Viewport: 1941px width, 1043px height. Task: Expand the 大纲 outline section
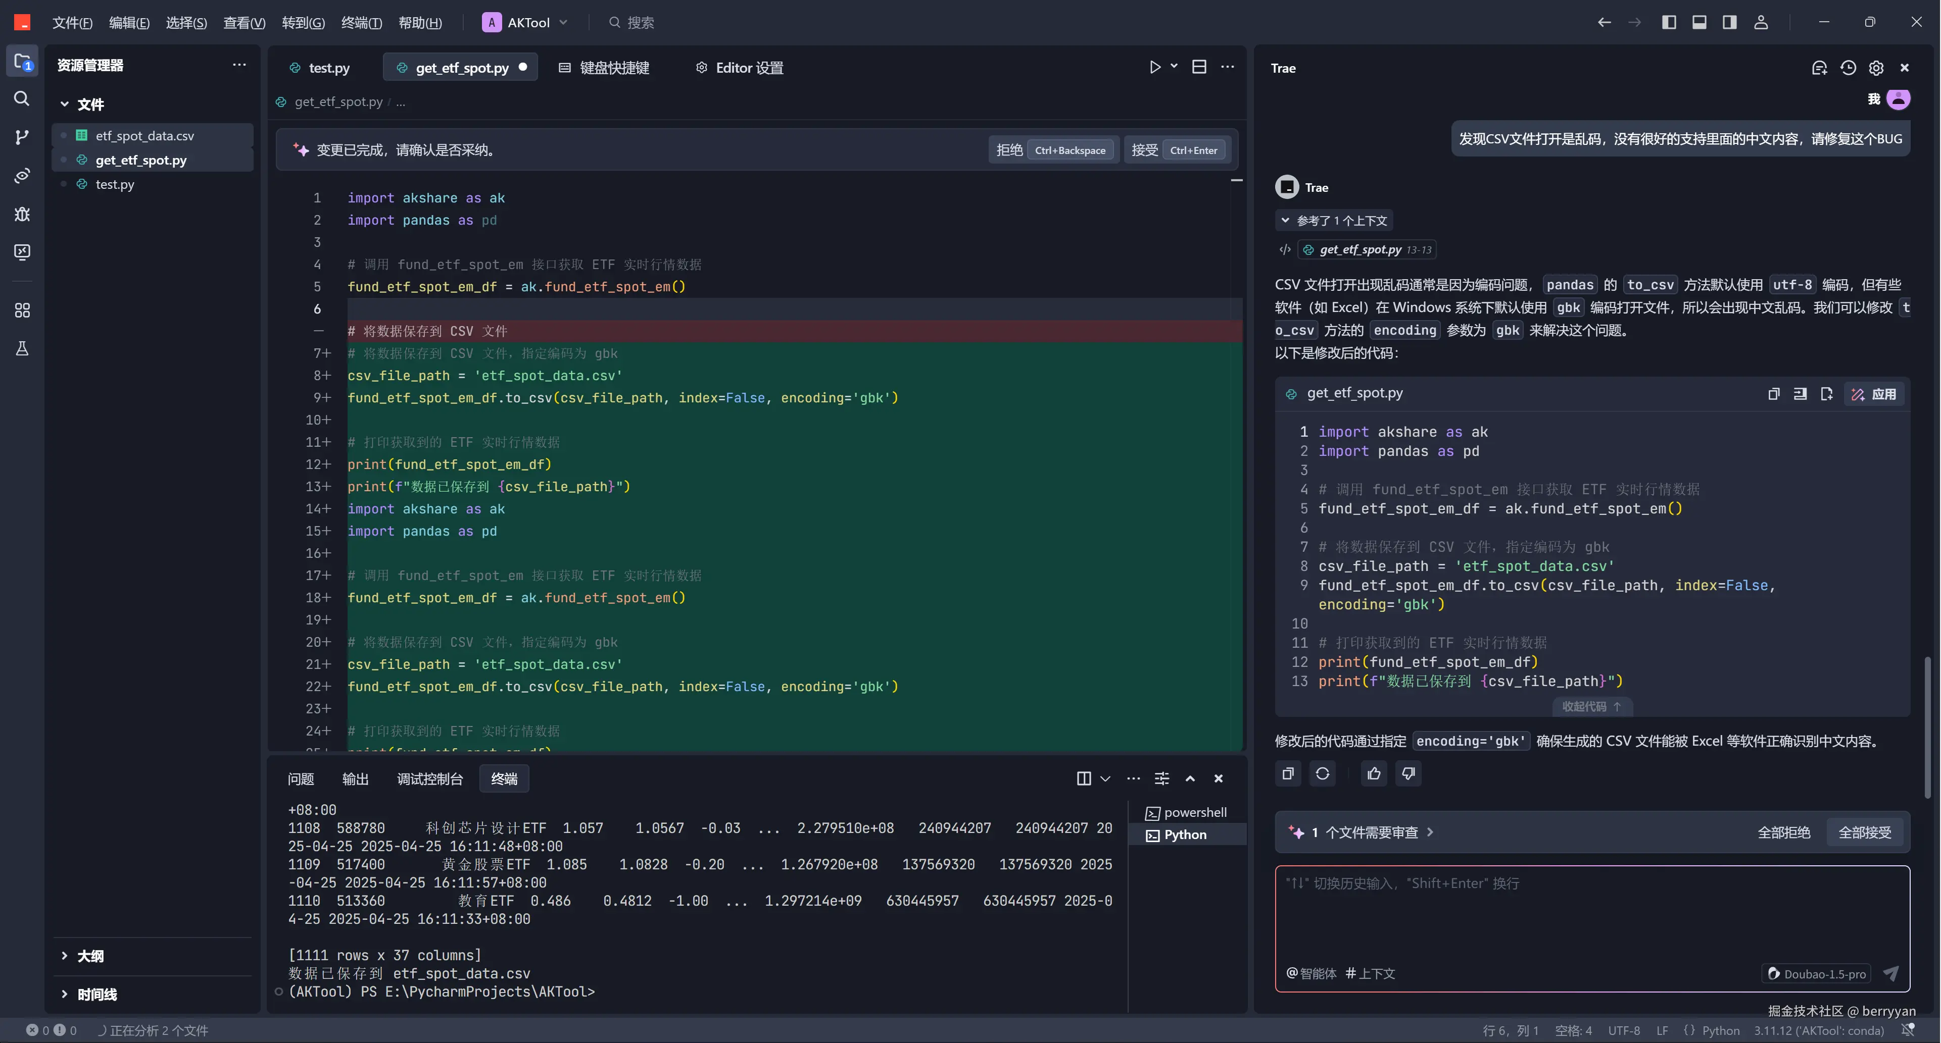tap(89, 956)
